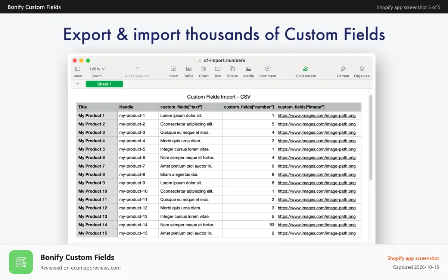Viewport: 448px width, 280px height.
Task: Add a Text box from toolbar
Action: (x=218, y=69)
